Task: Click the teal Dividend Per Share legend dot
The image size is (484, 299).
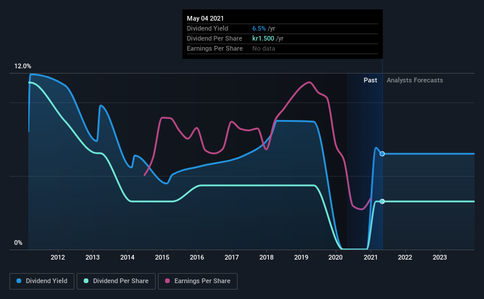Action: coord(86,281)
